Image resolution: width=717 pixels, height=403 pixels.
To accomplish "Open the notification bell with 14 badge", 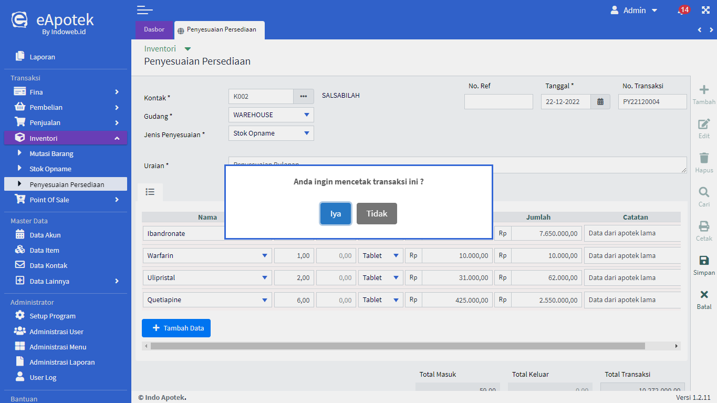I will tap(682, 11).
